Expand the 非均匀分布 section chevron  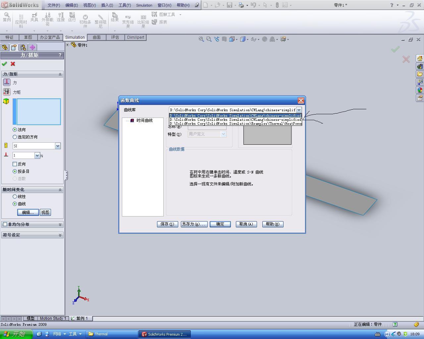pyautogui.click(x=60, y=224)
